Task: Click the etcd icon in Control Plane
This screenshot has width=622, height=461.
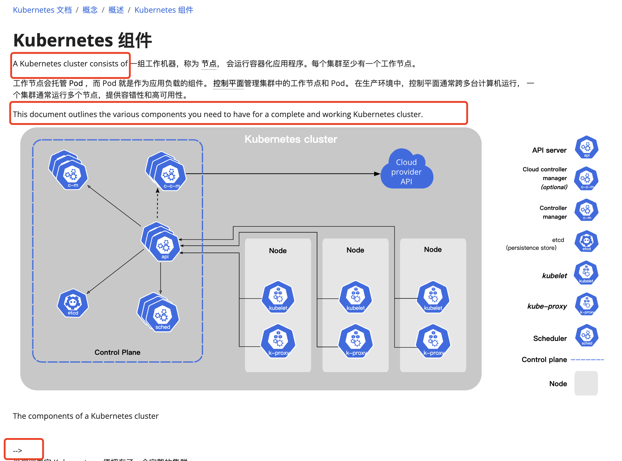Action: 73,303
